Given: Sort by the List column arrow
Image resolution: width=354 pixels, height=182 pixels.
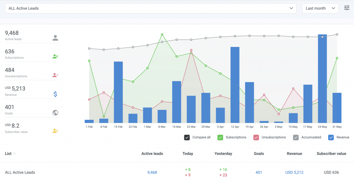Looking at the screenshot, I should (x=15, y=154).
